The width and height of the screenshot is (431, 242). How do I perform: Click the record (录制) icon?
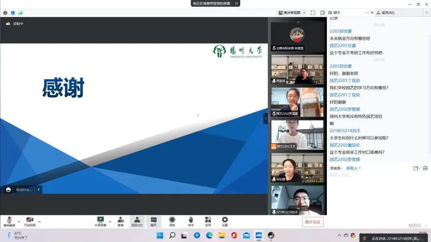click(x=172, y=221)
